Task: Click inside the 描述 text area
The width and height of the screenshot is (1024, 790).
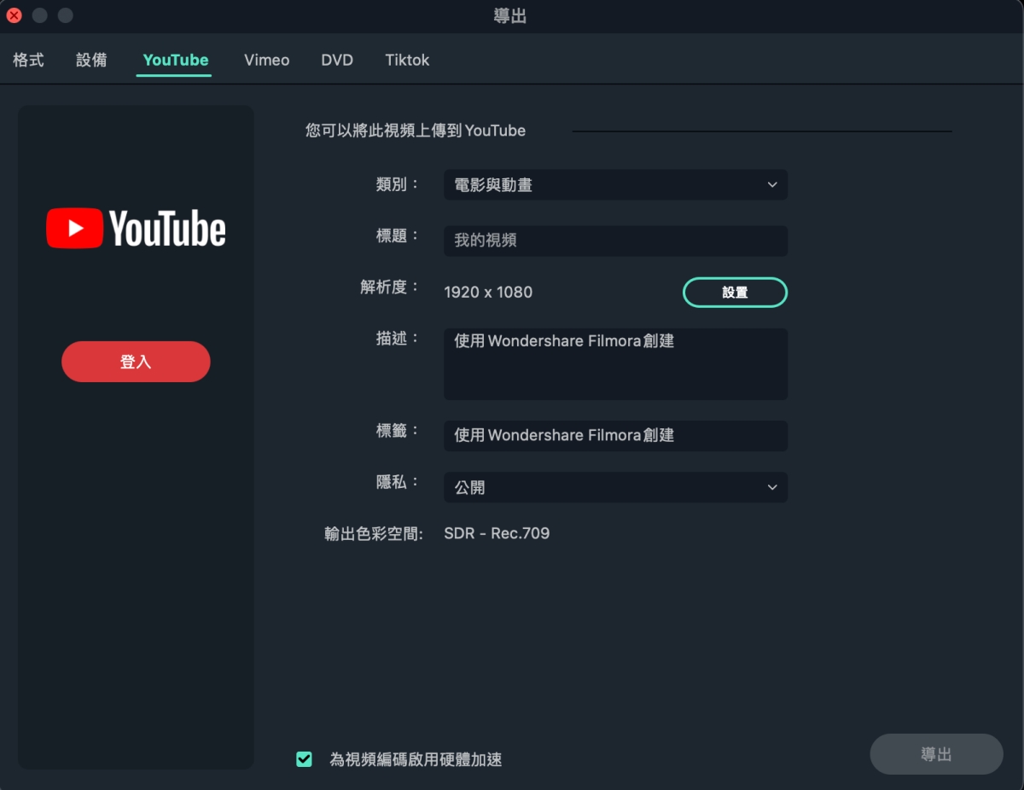Action: point(615,364)
